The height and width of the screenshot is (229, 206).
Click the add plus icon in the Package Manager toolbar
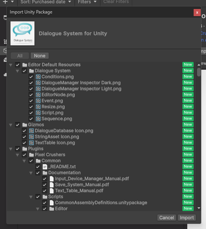5,2
